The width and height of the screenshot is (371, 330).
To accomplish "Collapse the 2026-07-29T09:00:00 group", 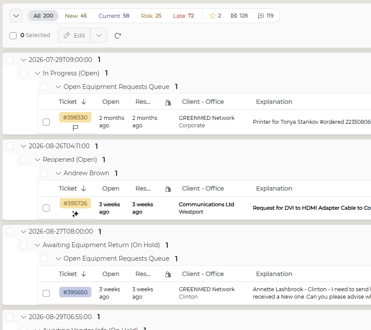I will click(x=23, y=60).
